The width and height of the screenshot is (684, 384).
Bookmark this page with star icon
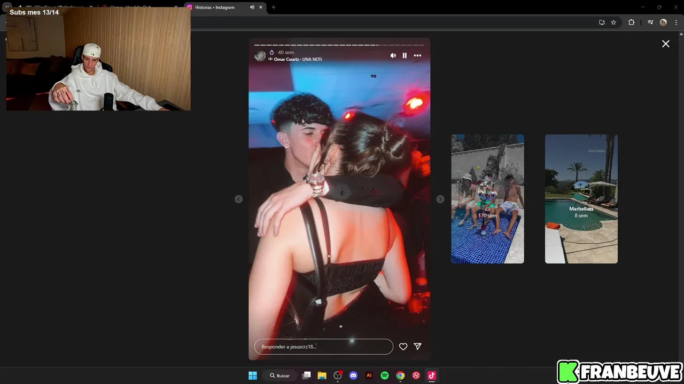pyautogui.click(x=613, y=22)
